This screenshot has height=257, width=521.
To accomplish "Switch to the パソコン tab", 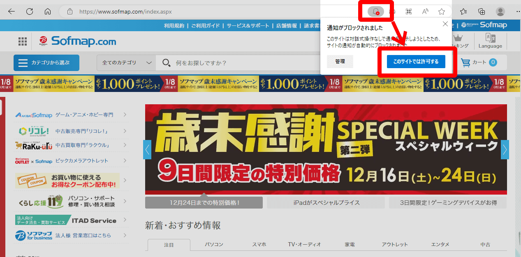I will click(x=214, y=245).
